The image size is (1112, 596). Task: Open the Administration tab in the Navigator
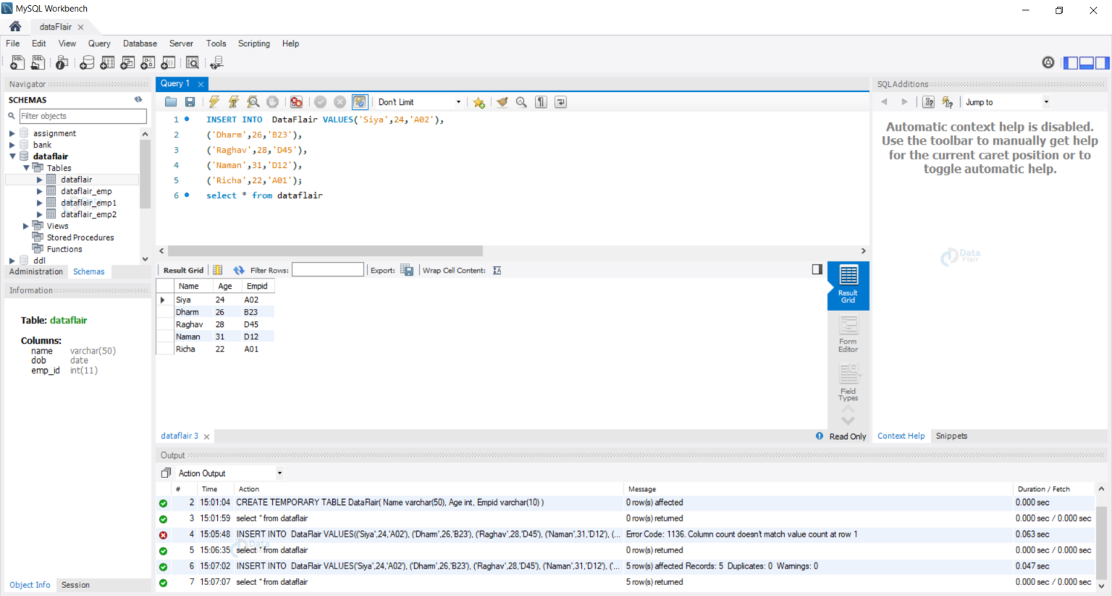click(x=36, y=272)
